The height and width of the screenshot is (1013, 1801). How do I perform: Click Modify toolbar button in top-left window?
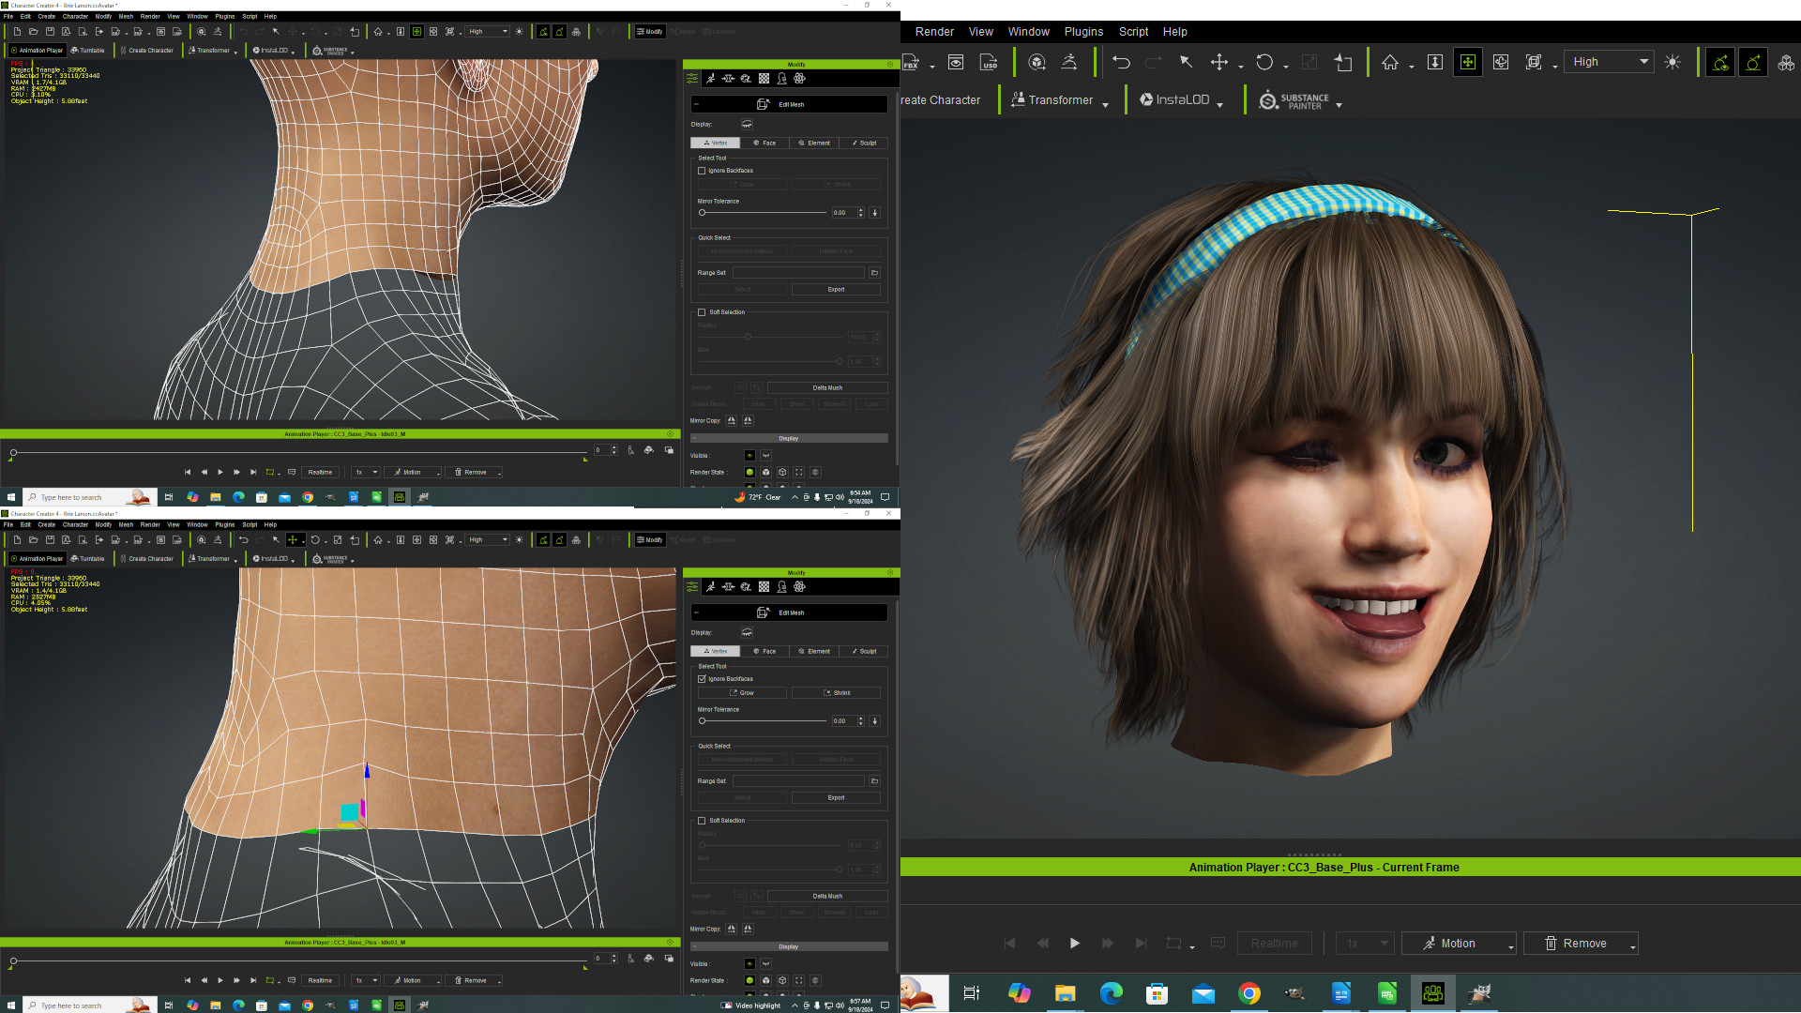click(649, 32)
